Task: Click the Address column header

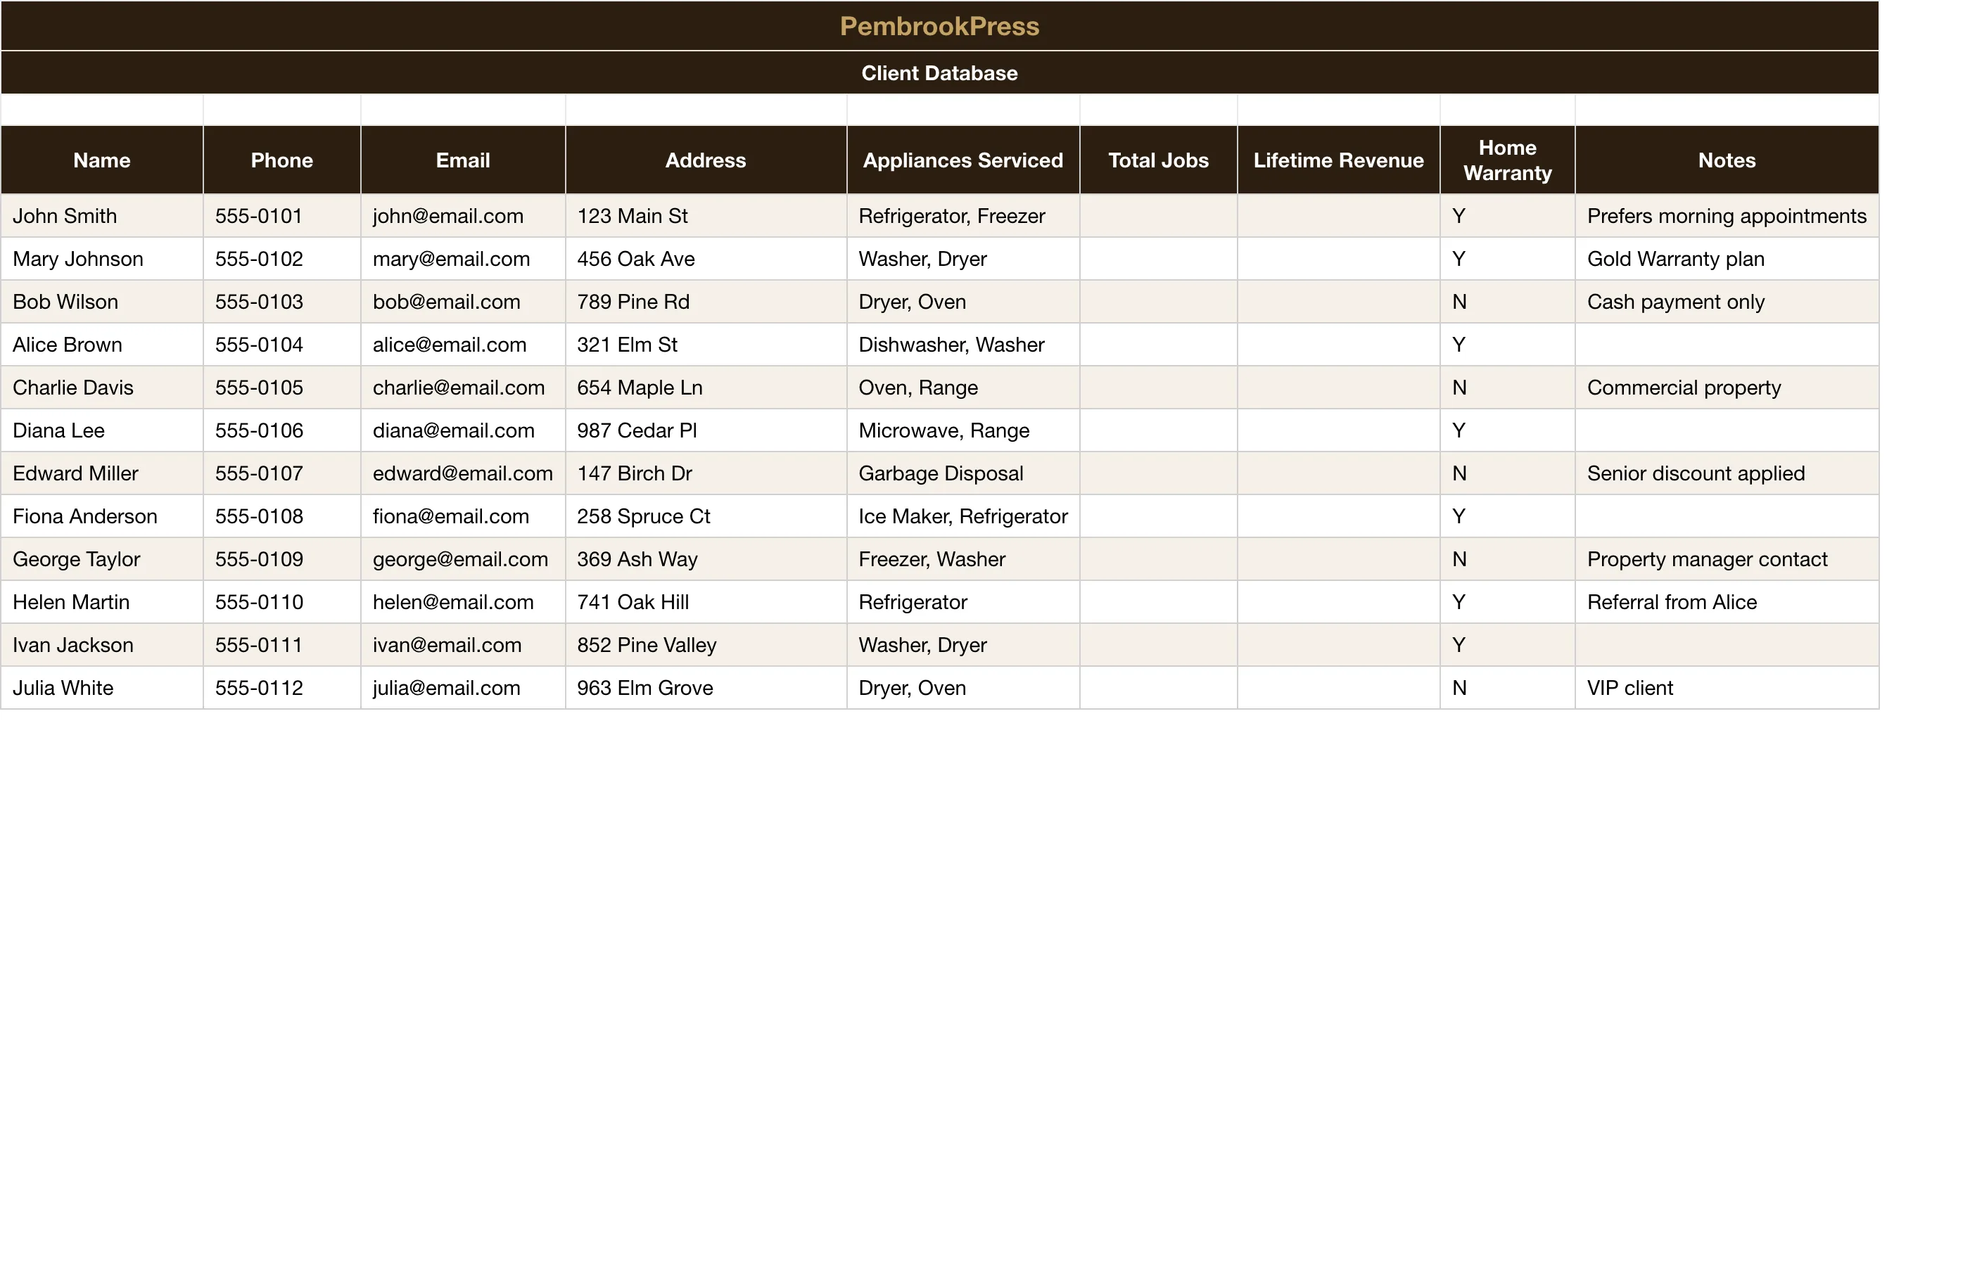Action: pos(706,160)
